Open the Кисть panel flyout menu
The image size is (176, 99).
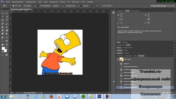(174, 48)
